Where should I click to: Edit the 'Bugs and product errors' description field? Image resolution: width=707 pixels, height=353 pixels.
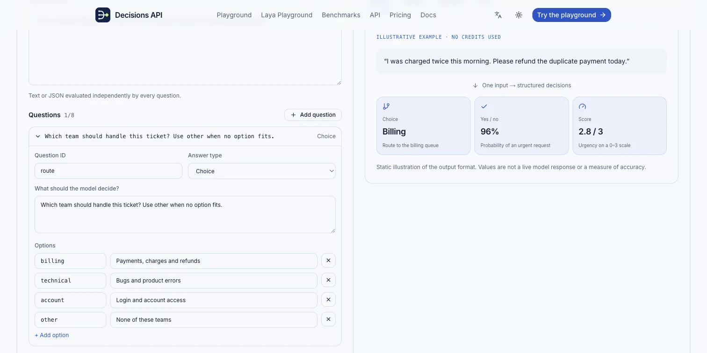[214, 281]
